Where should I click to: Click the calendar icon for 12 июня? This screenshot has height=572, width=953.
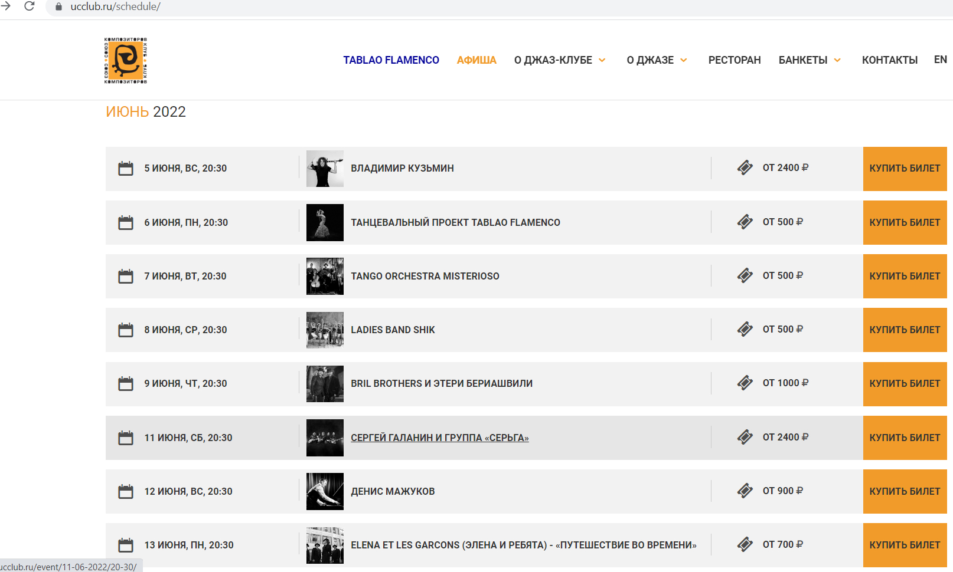[x=126, y=491]
